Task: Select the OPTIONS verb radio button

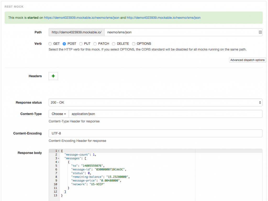Action: click(x=134, y=44)
